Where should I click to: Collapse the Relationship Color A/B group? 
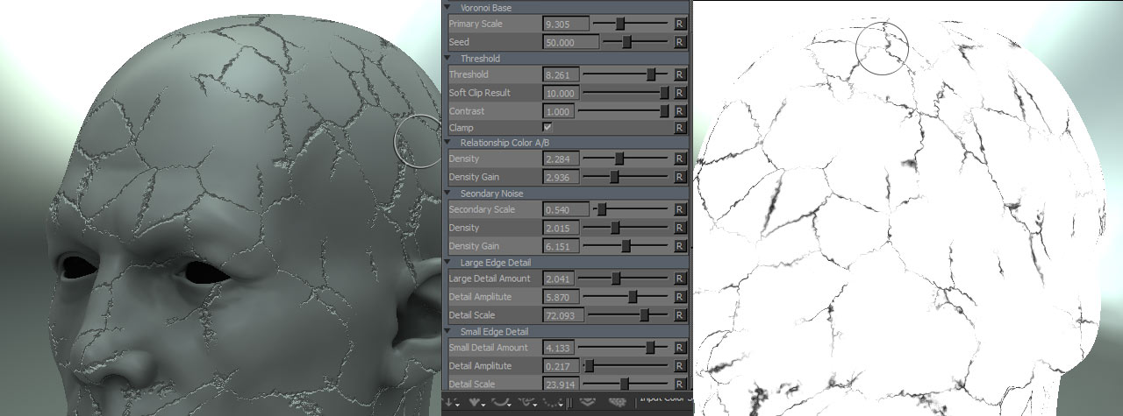[448, 143]
